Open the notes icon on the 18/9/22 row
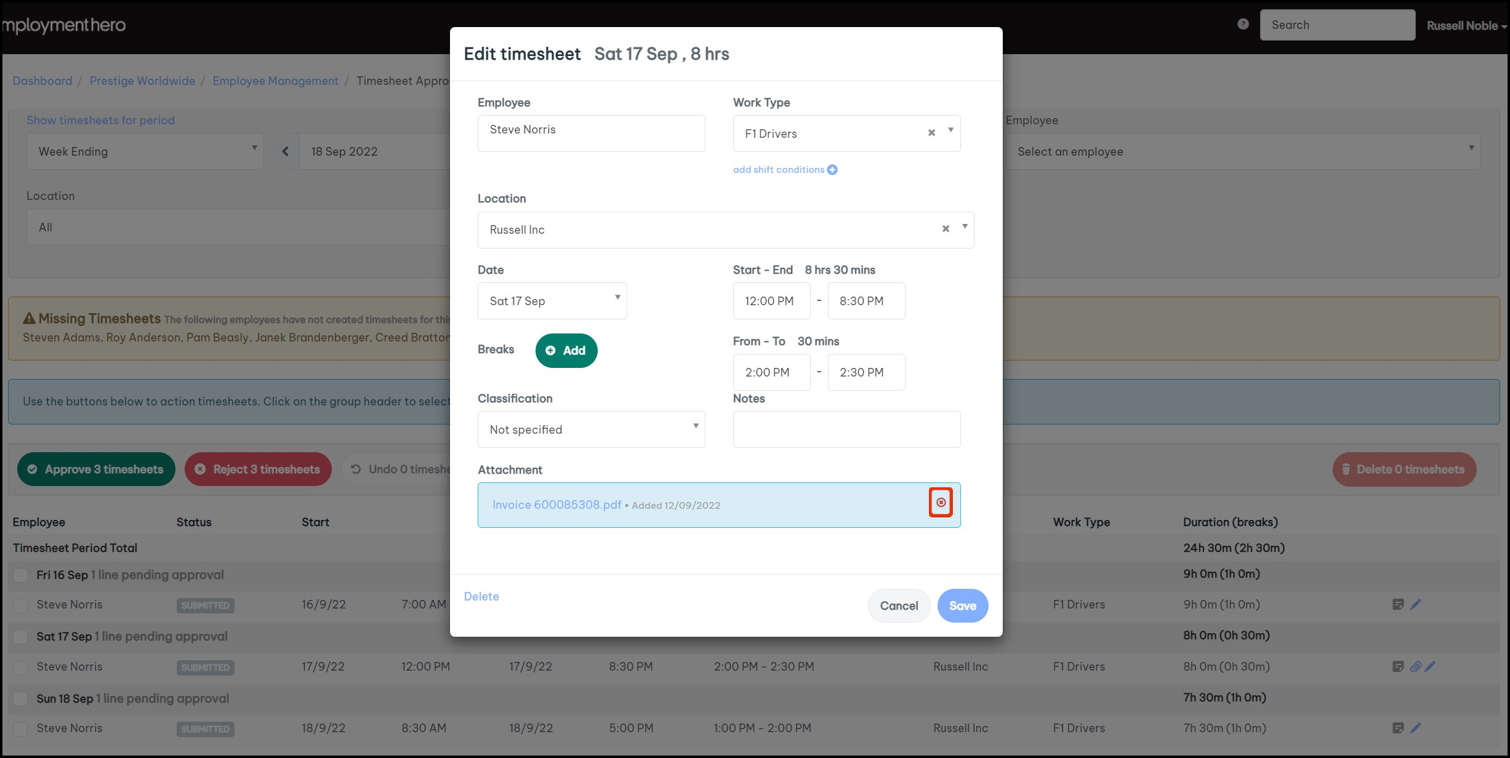1510x758 pixels. (1398, 728)
